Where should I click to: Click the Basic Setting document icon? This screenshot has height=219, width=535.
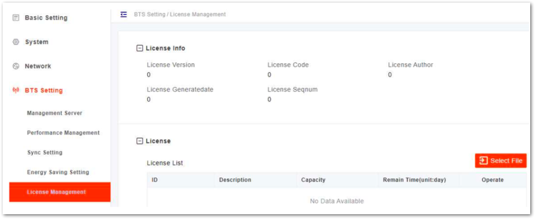[x=16, y=18]
